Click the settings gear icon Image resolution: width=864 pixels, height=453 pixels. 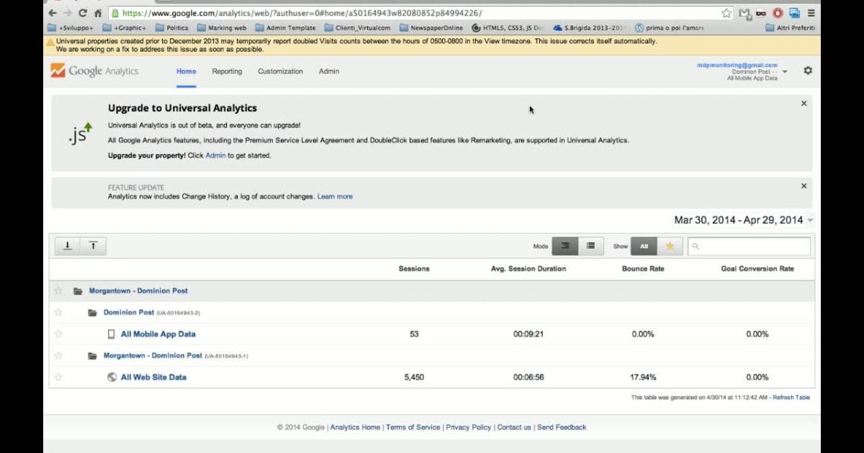click(x=808, y=71)
